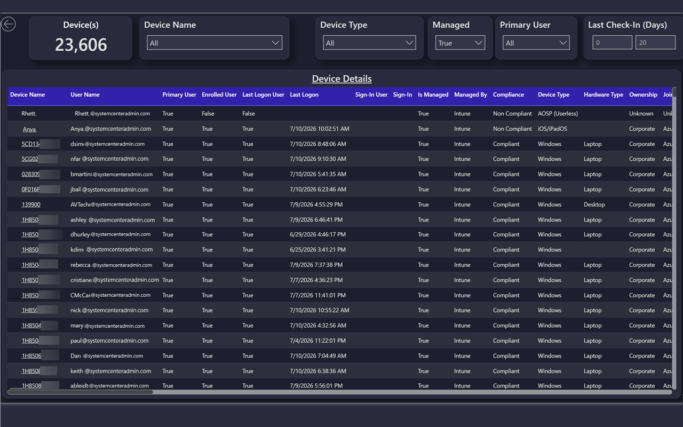This screenshot has height=427, width=683.
Task: Click the Managed By column header
Action: click(471, 94)
